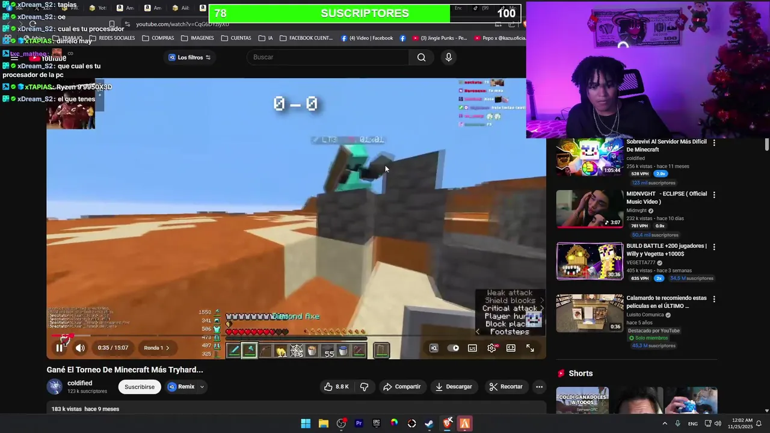Open system volume tray icon
Image resolution: width=770 pixels, height=433 pixels.
point(718,423)
